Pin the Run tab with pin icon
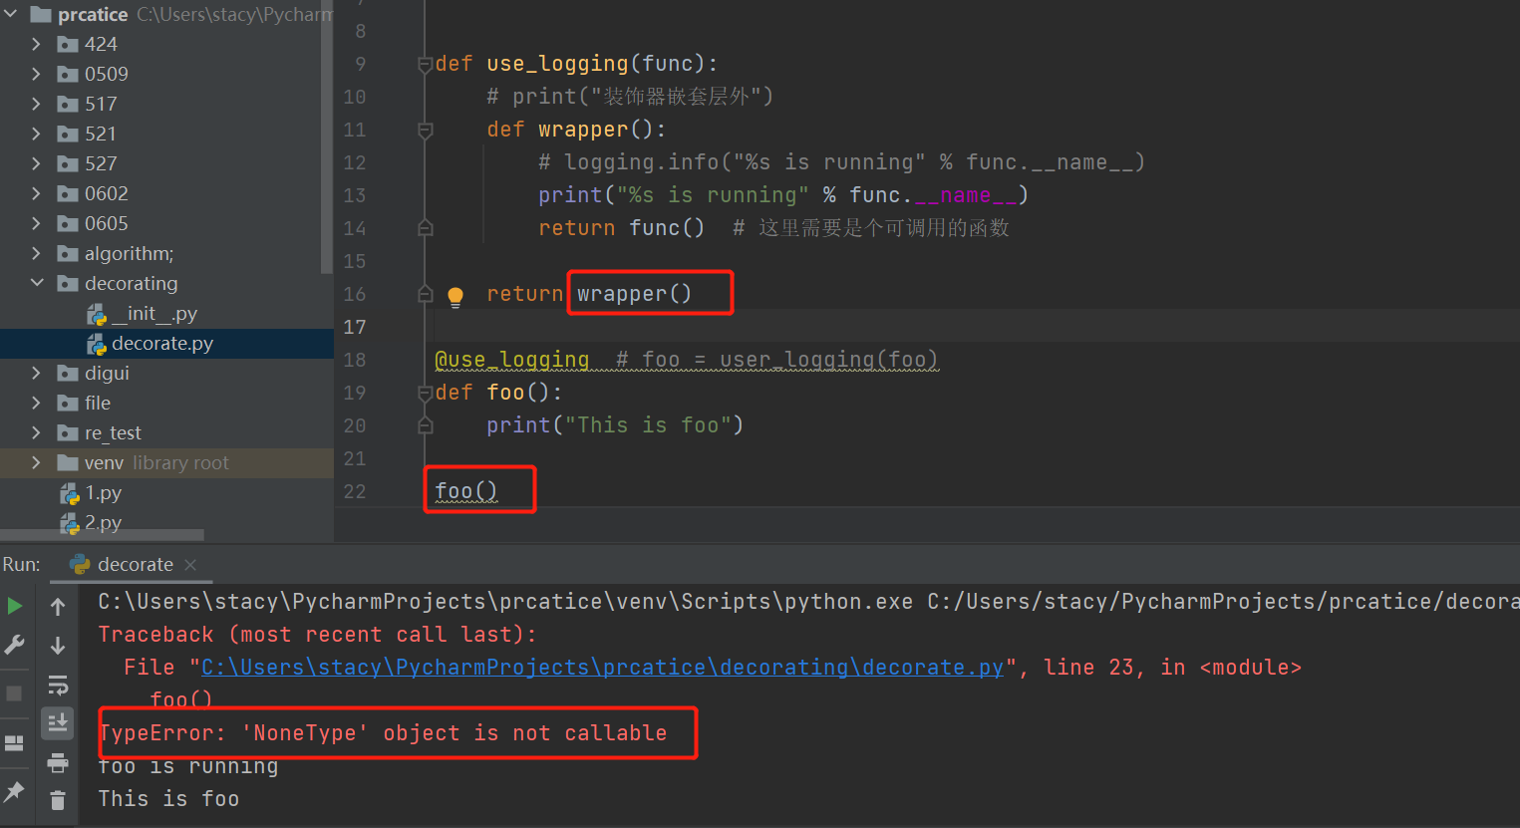This screenshot has width=1520, height=828. 14,792
